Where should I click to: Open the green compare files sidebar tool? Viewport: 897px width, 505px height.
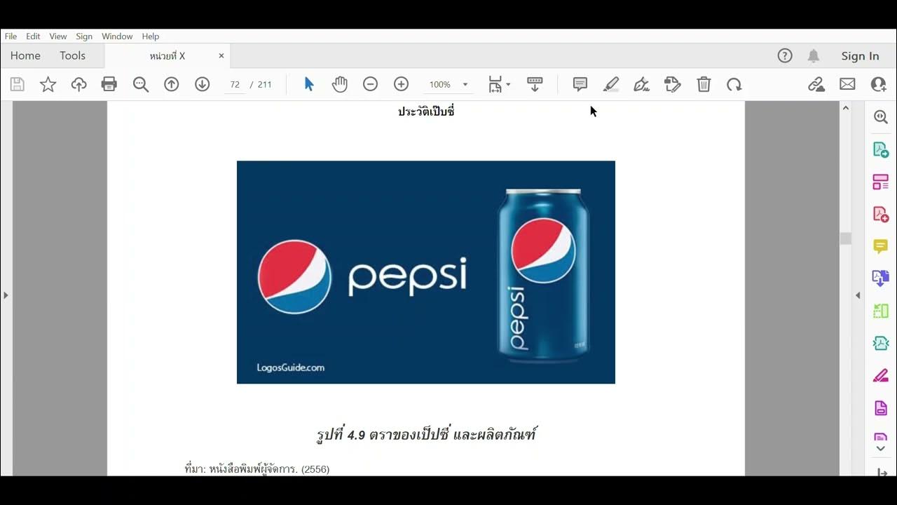point(881,311)
